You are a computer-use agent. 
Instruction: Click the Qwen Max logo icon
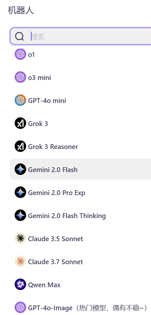click(x=20, y=285)
